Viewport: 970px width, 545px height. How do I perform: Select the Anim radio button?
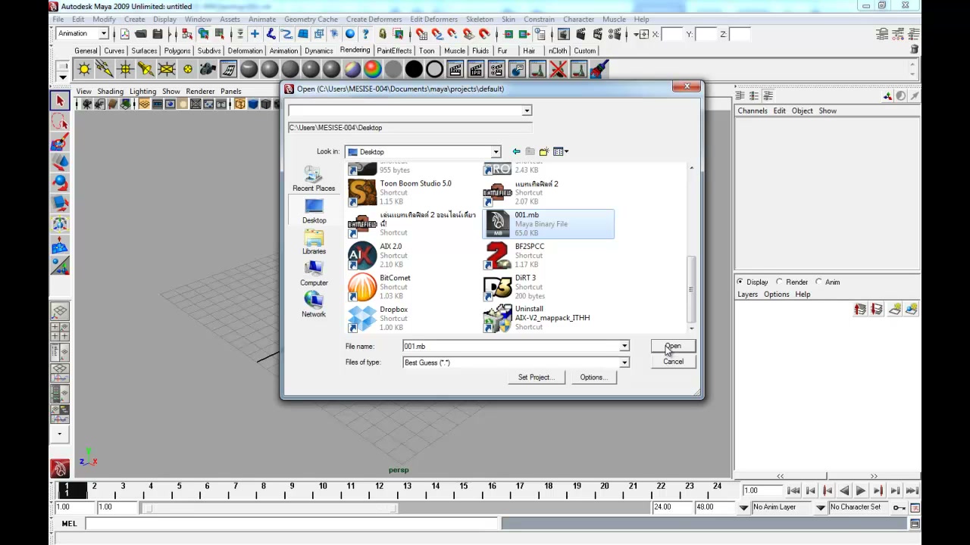click(828, 282)
